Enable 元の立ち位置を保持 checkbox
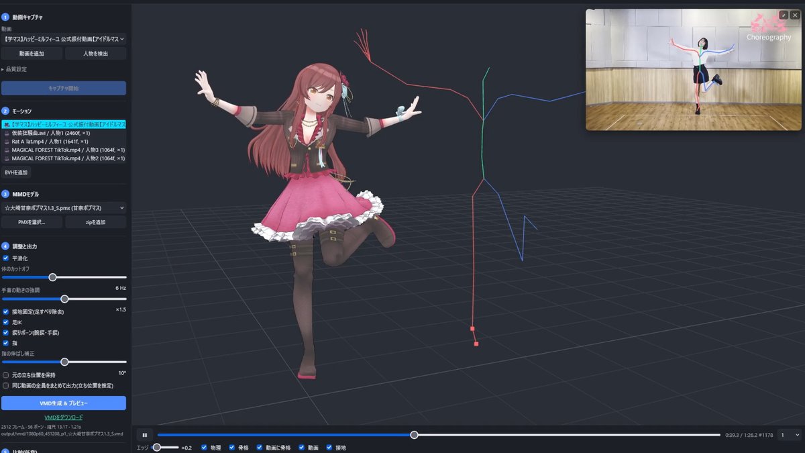The height and width of the screenshot is (453, 805). click(6, 375)
